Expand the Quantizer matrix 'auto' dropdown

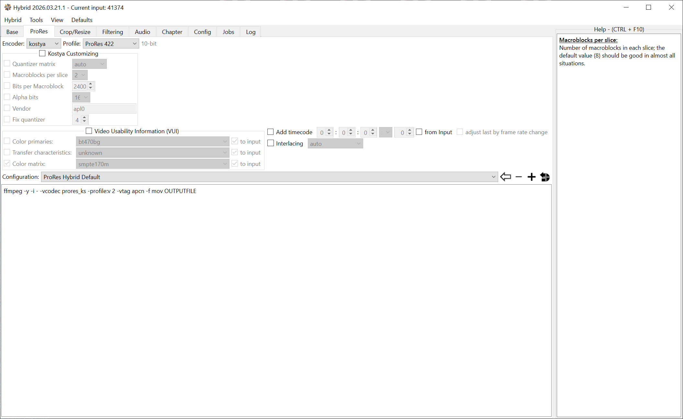[x=89, y=64]
